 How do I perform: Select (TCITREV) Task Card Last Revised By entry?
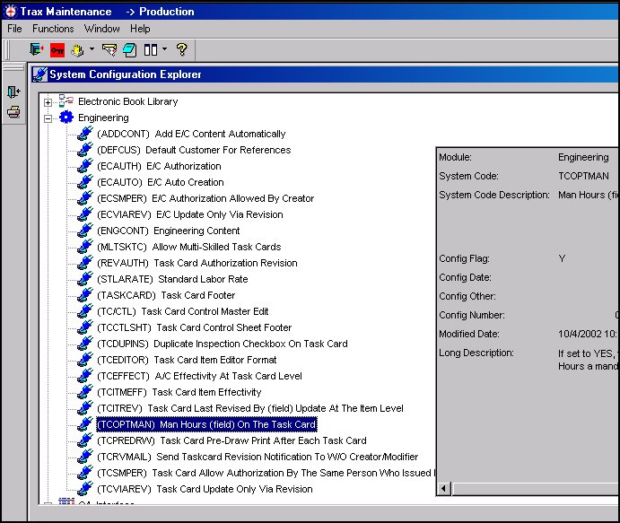[250, 408]
